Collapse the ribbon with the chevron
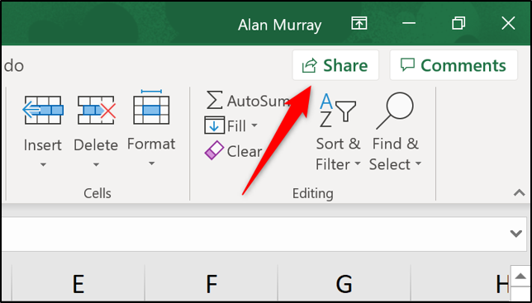 point(519,193)
